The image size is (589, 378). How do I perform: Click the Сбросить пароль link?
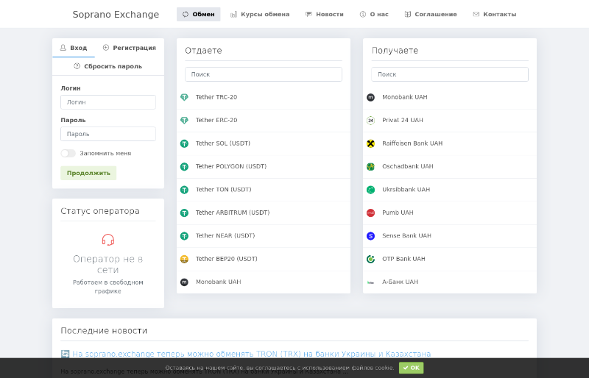pos(108,66)
